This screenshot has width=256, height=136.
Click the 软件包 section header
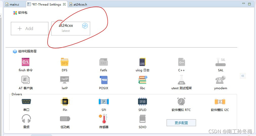pos(23,13)
